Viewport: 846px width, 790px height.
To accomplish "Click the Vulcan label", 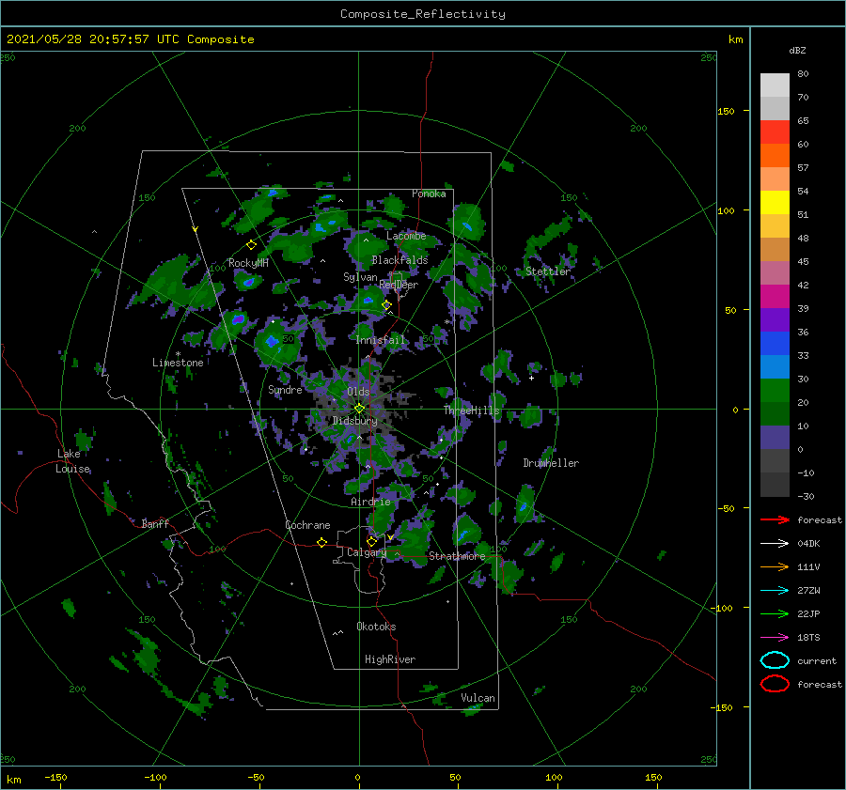I will (x=478, y=698).
